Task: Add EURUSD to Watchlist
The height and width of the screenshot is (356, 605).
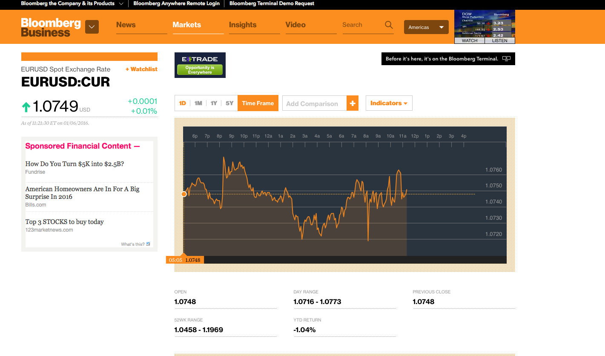Action: (141, 69)
